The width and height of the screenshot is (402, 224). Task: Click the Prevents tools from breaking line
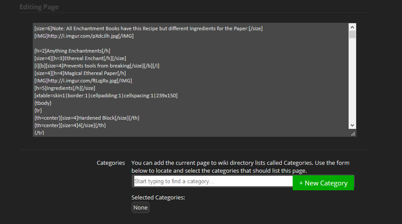click(x=97, y=66)
